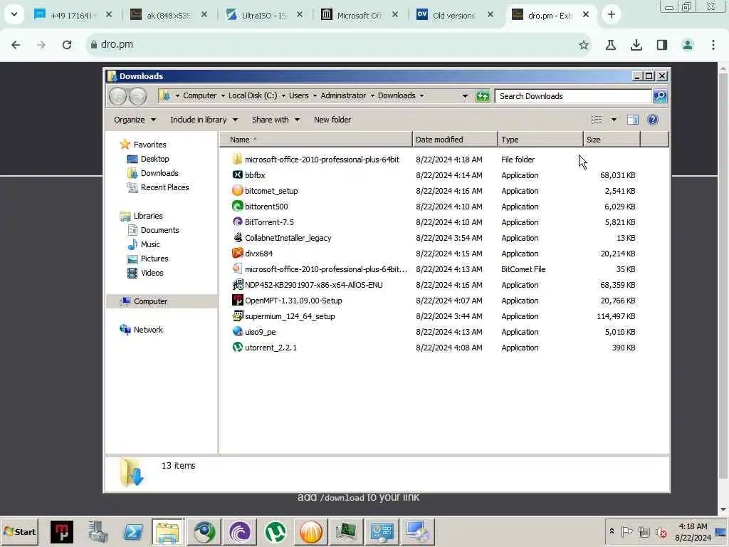Select Network in navigation pane

pyautogui.click(x=148, y=329)
